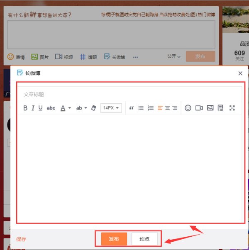249x250 pixels.
Task: Click the 表情 emoji option above
Action: [x=16, y=57]
